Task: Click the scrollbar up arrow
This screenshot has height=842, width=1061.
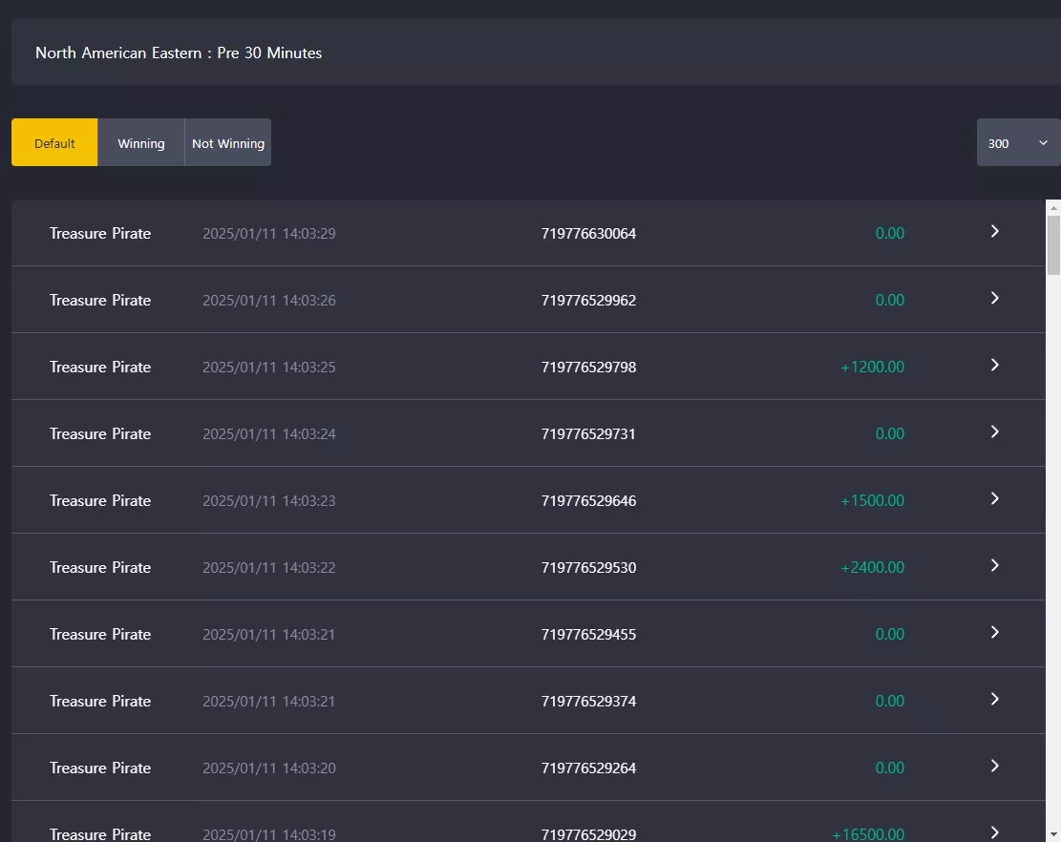Action: (x=1053, y=207)
